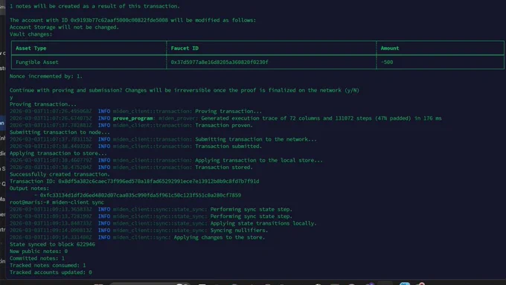Click the 'Committed notes: 1' line

[x=37, y=258]
